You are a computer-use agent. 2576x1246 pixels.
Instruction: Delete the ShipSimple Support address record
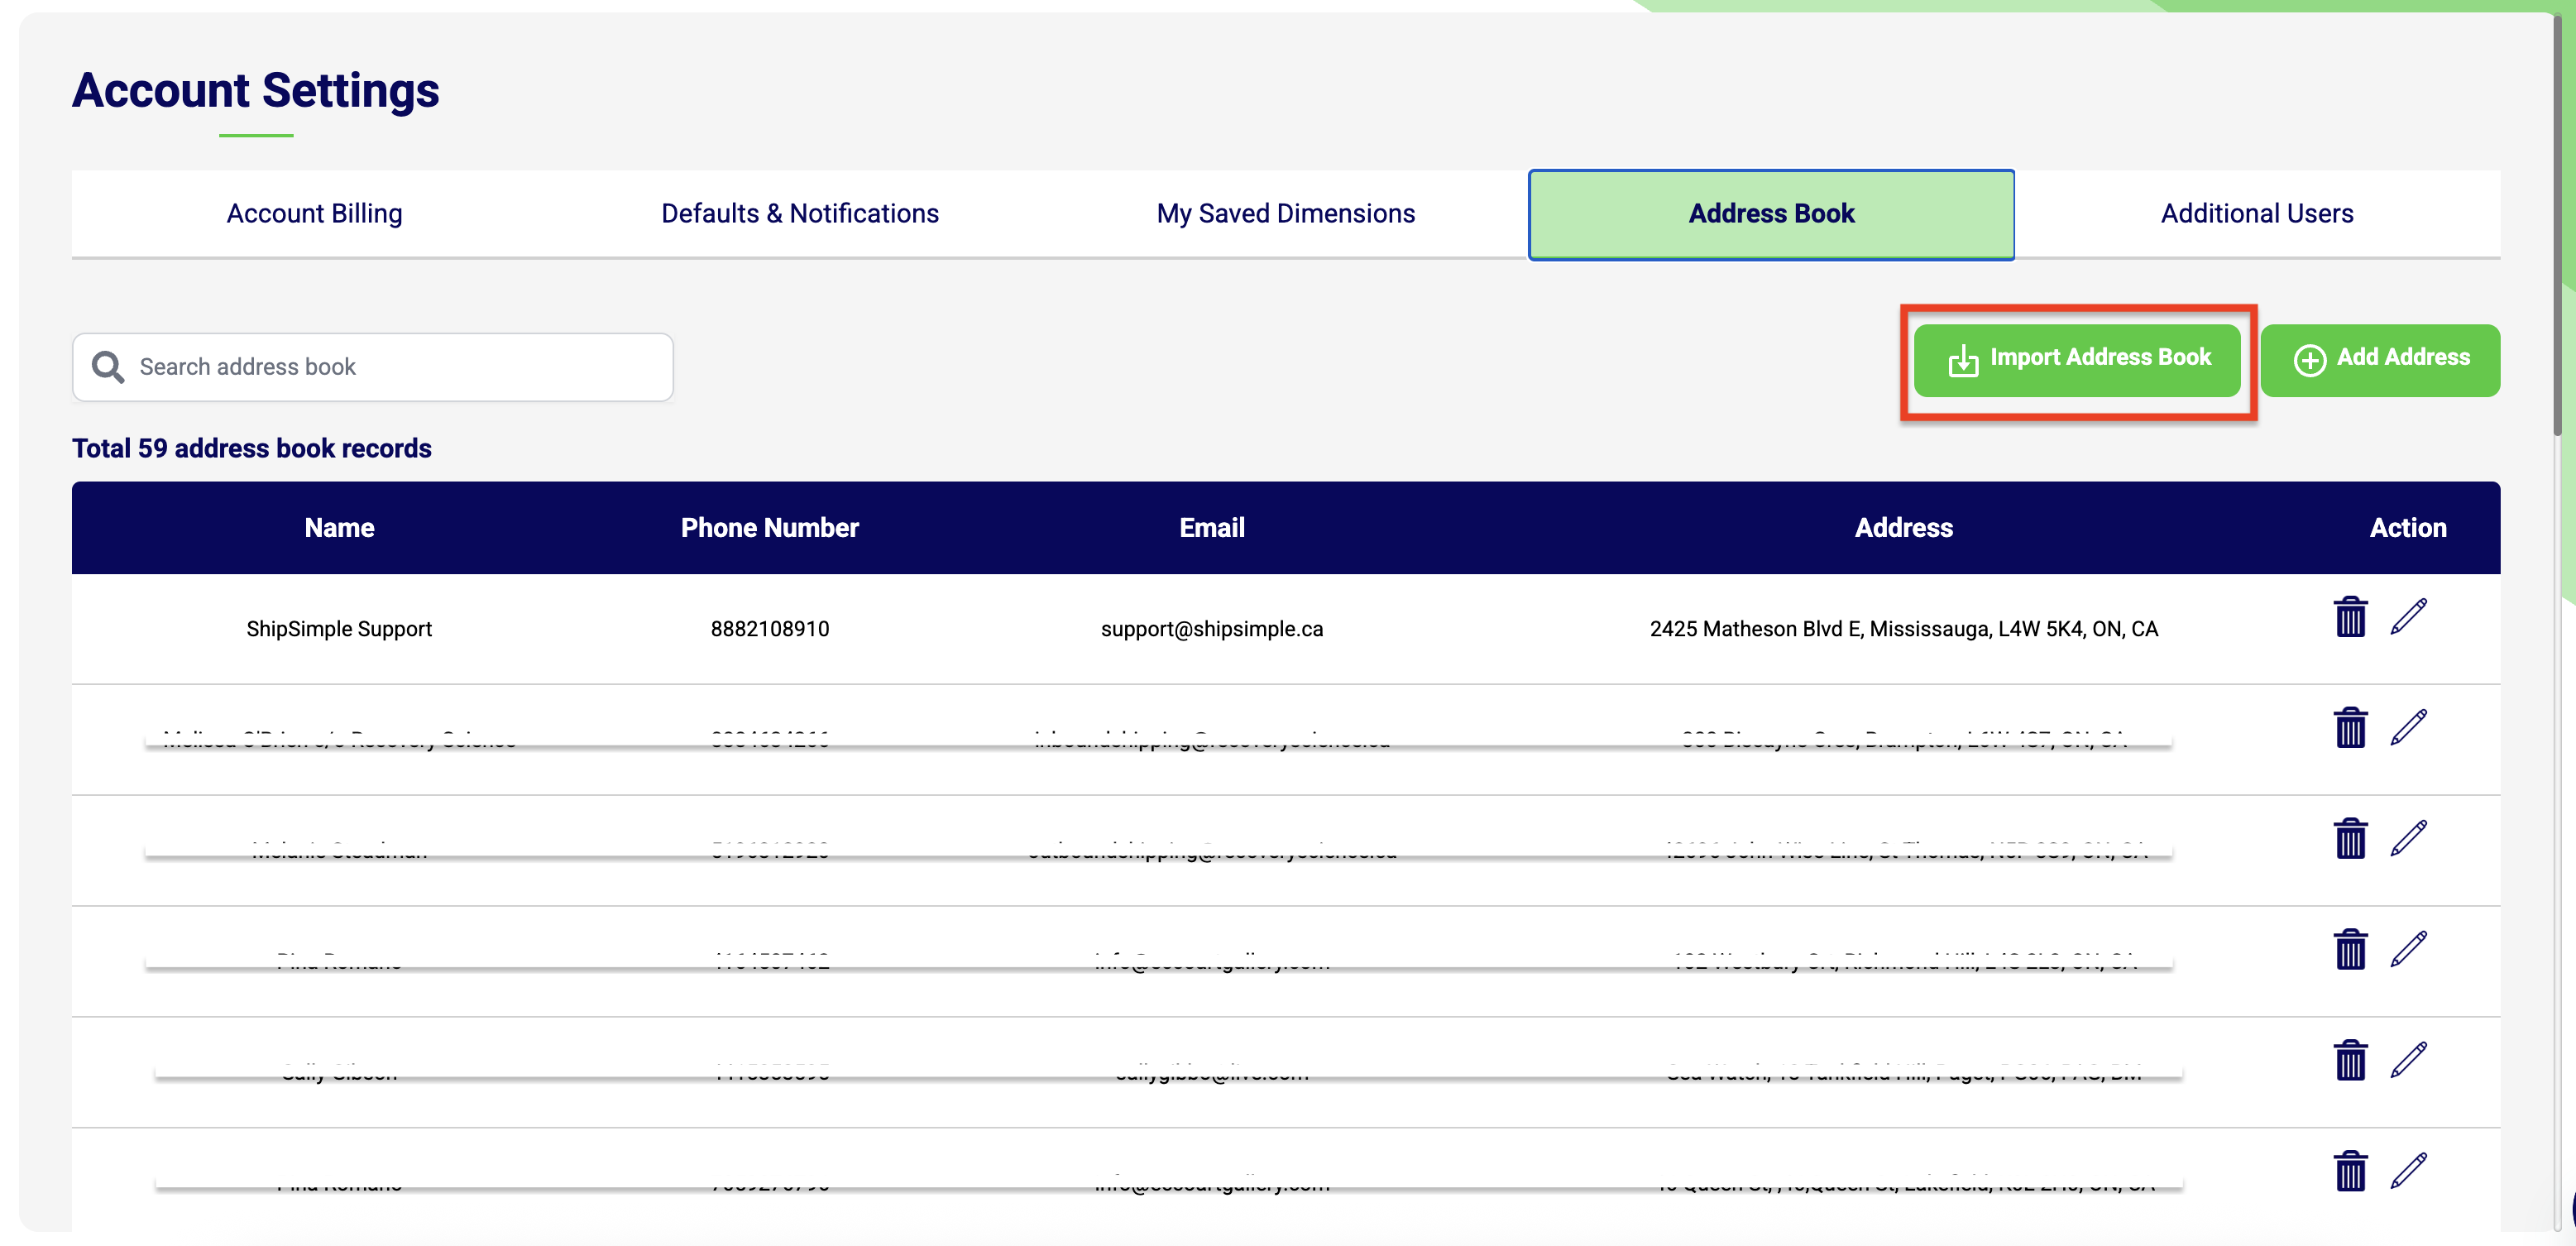point(2351,617)
